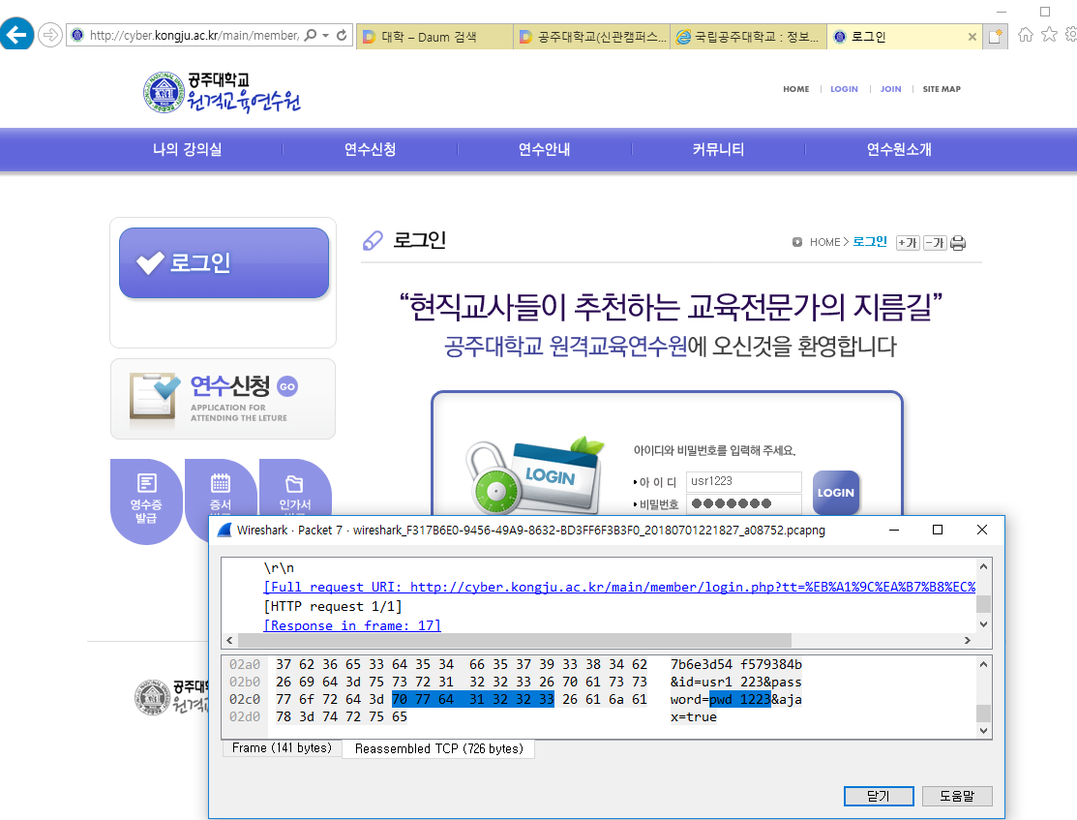Minimize the Wireshark packet window

tap(893, 530)
